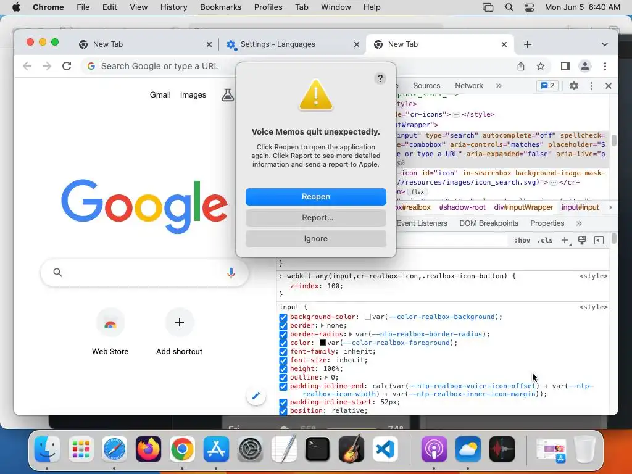Expand border-radius shorthand triangle
This screenshot has height=474, width=632.
(351, 334)
